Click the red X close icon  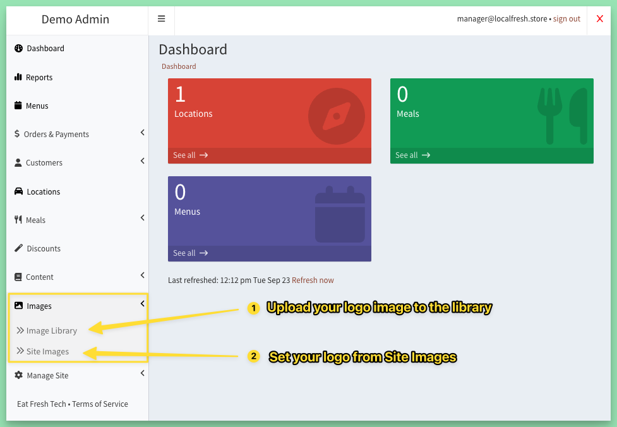[x=600, y=18]
